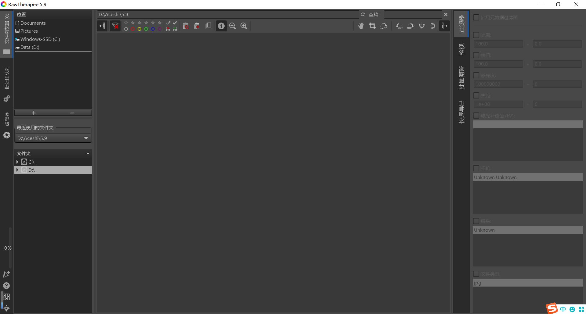This screenshot has width=586, height=314.
Task: Show original images only icon
Action: (208, 26)
